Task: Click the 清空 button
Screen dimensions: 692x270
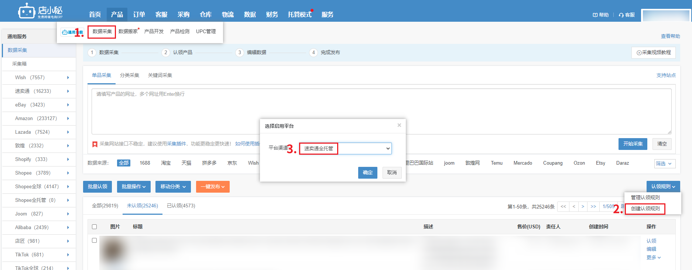Action: point(662,144)
